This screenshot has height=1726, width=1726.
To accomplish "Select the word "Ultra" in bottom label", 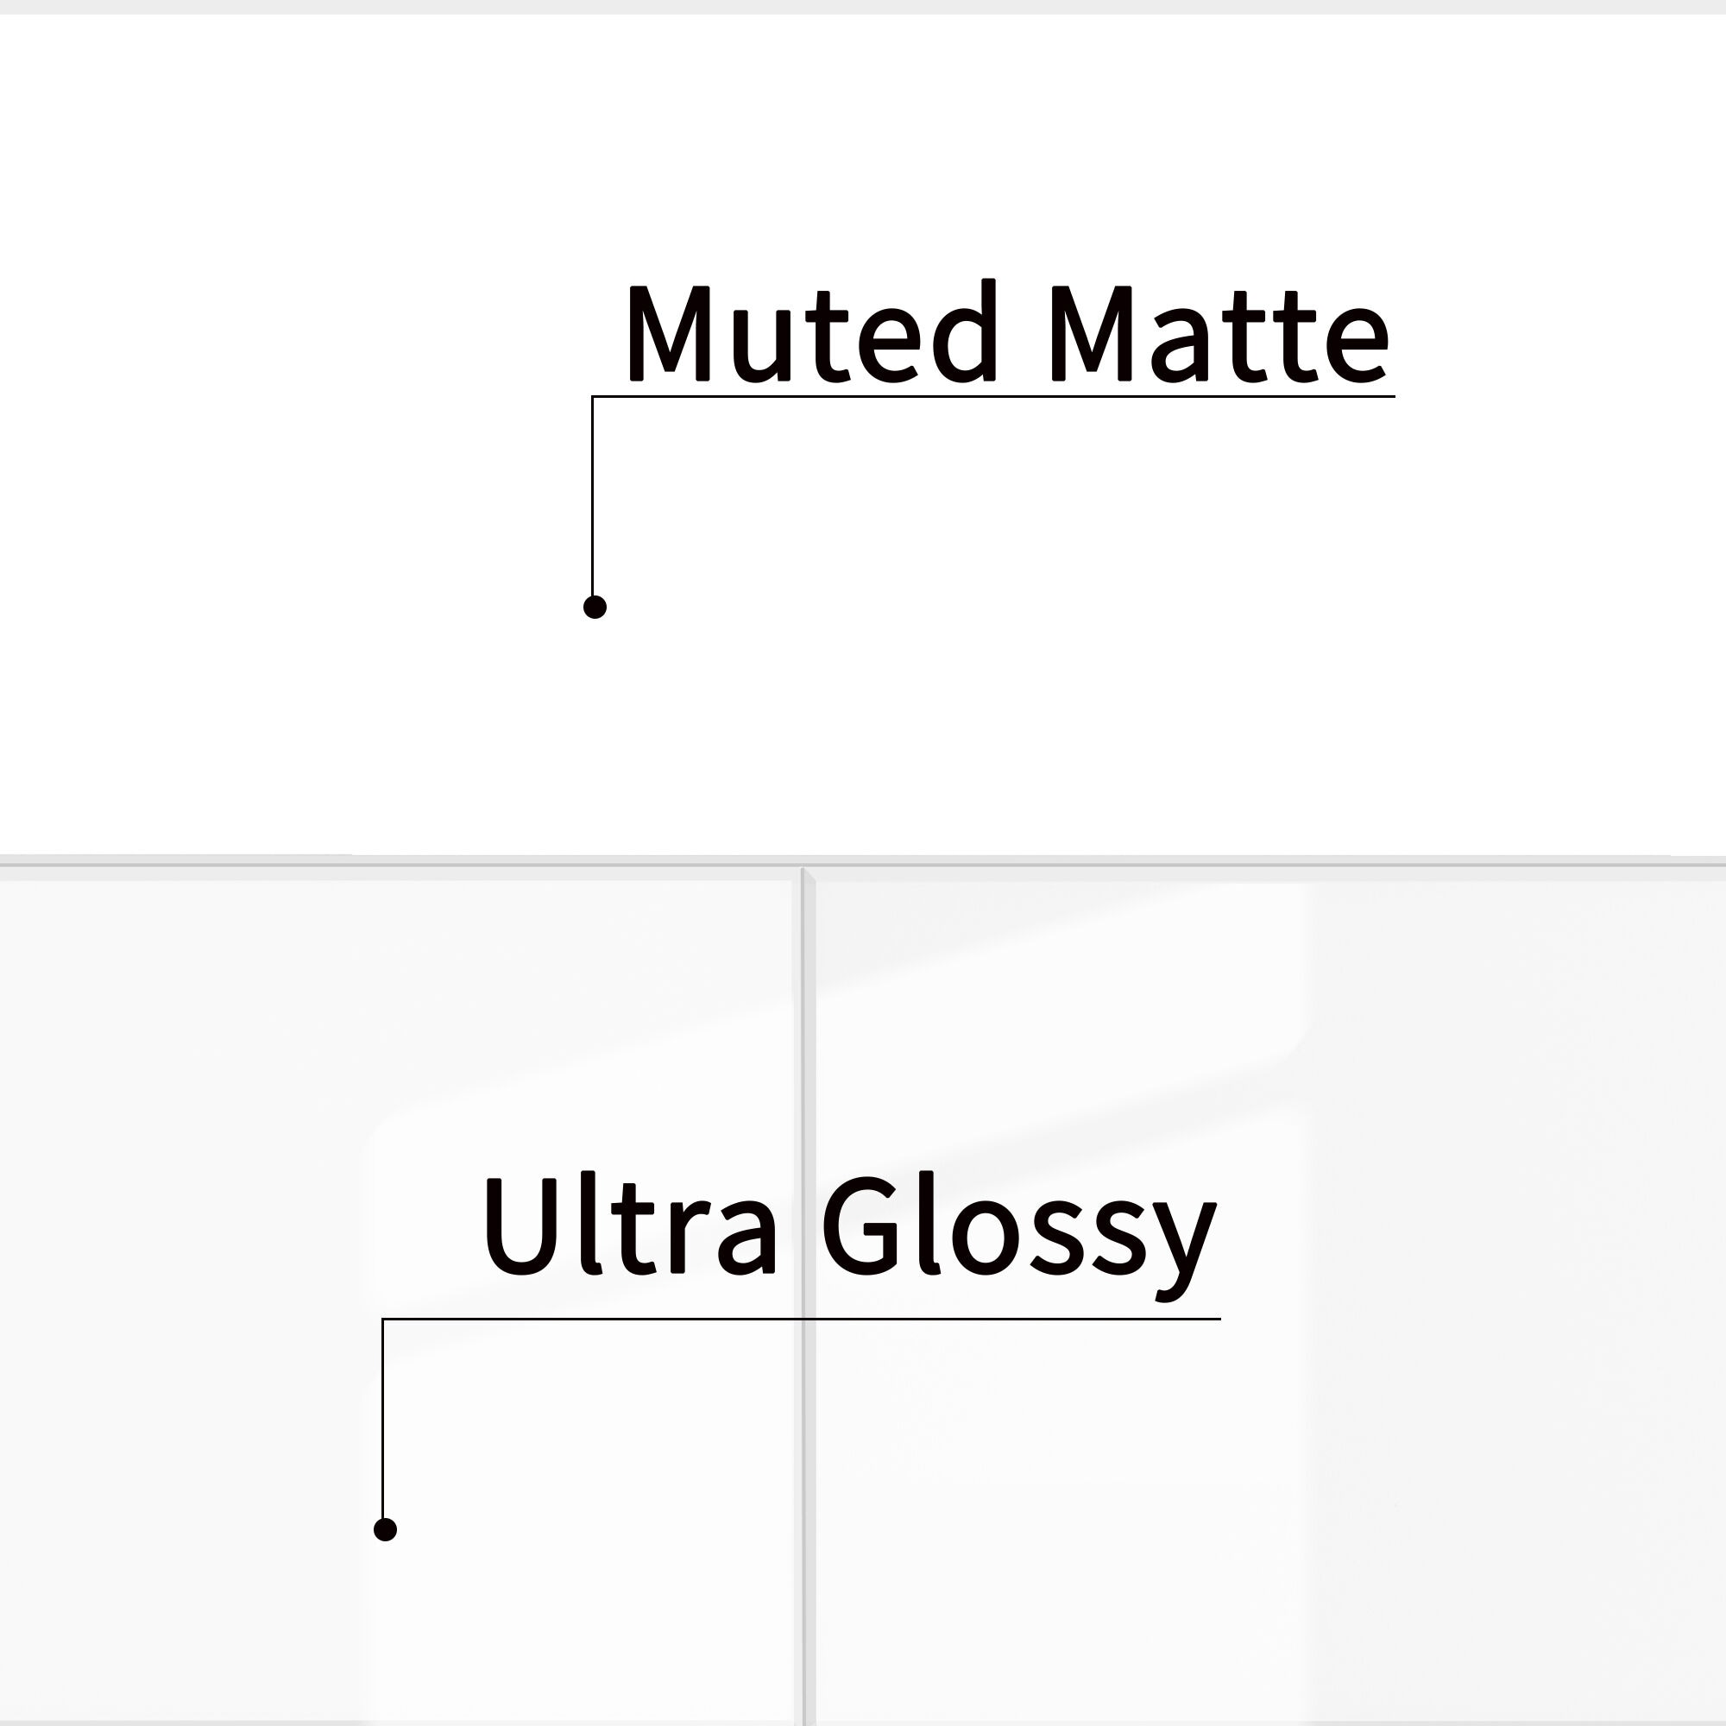I will coord(631,1226).
